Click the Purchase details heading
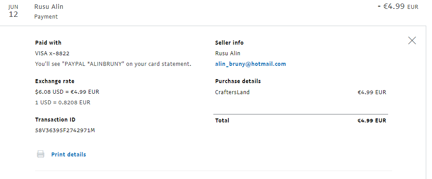432x179 pixels. click(238, 81)
